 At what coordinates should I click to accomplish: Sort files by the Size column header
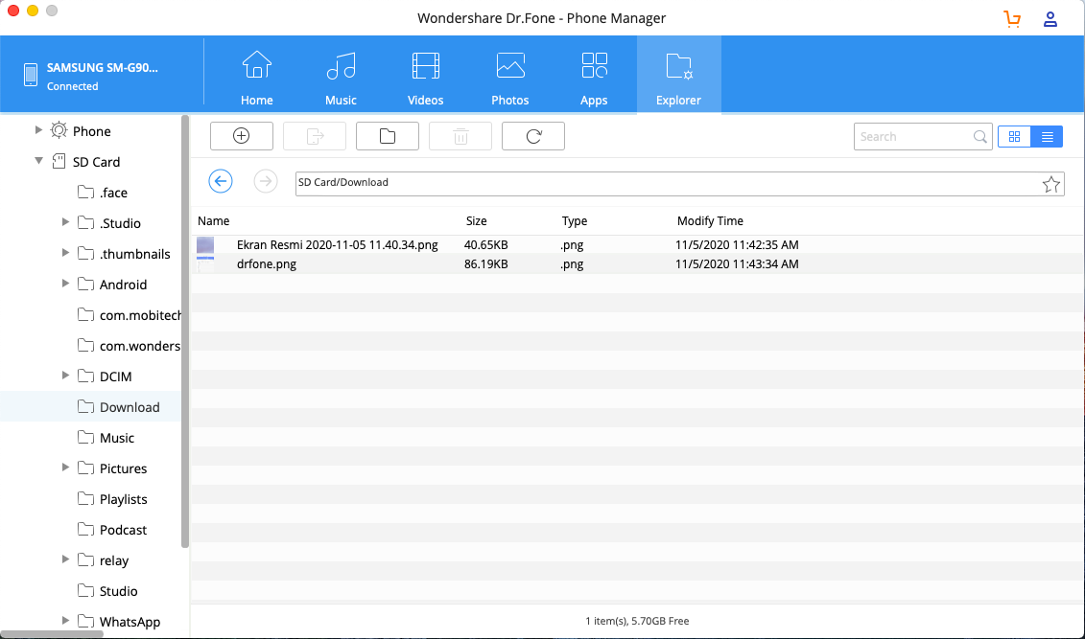pyautogui.click(x=477, y=220)
